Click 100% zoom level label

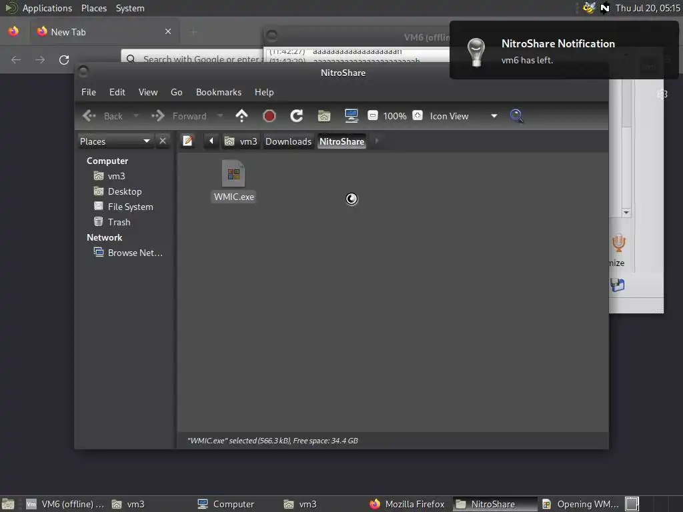coord(395,116)
